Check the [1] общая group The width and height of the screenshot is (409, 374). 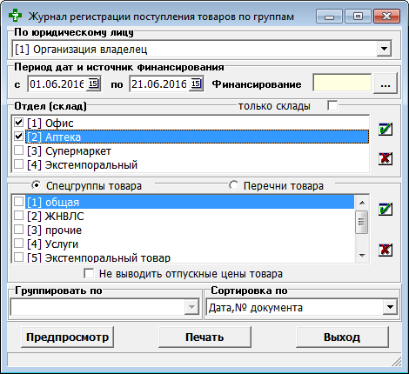[x=19, y=202]
